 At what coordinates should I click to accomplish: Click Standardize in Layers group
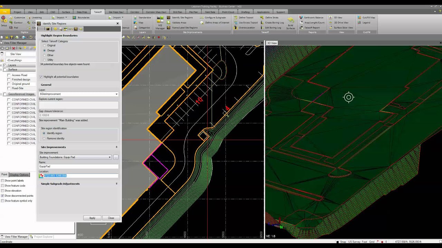(142, 18)
